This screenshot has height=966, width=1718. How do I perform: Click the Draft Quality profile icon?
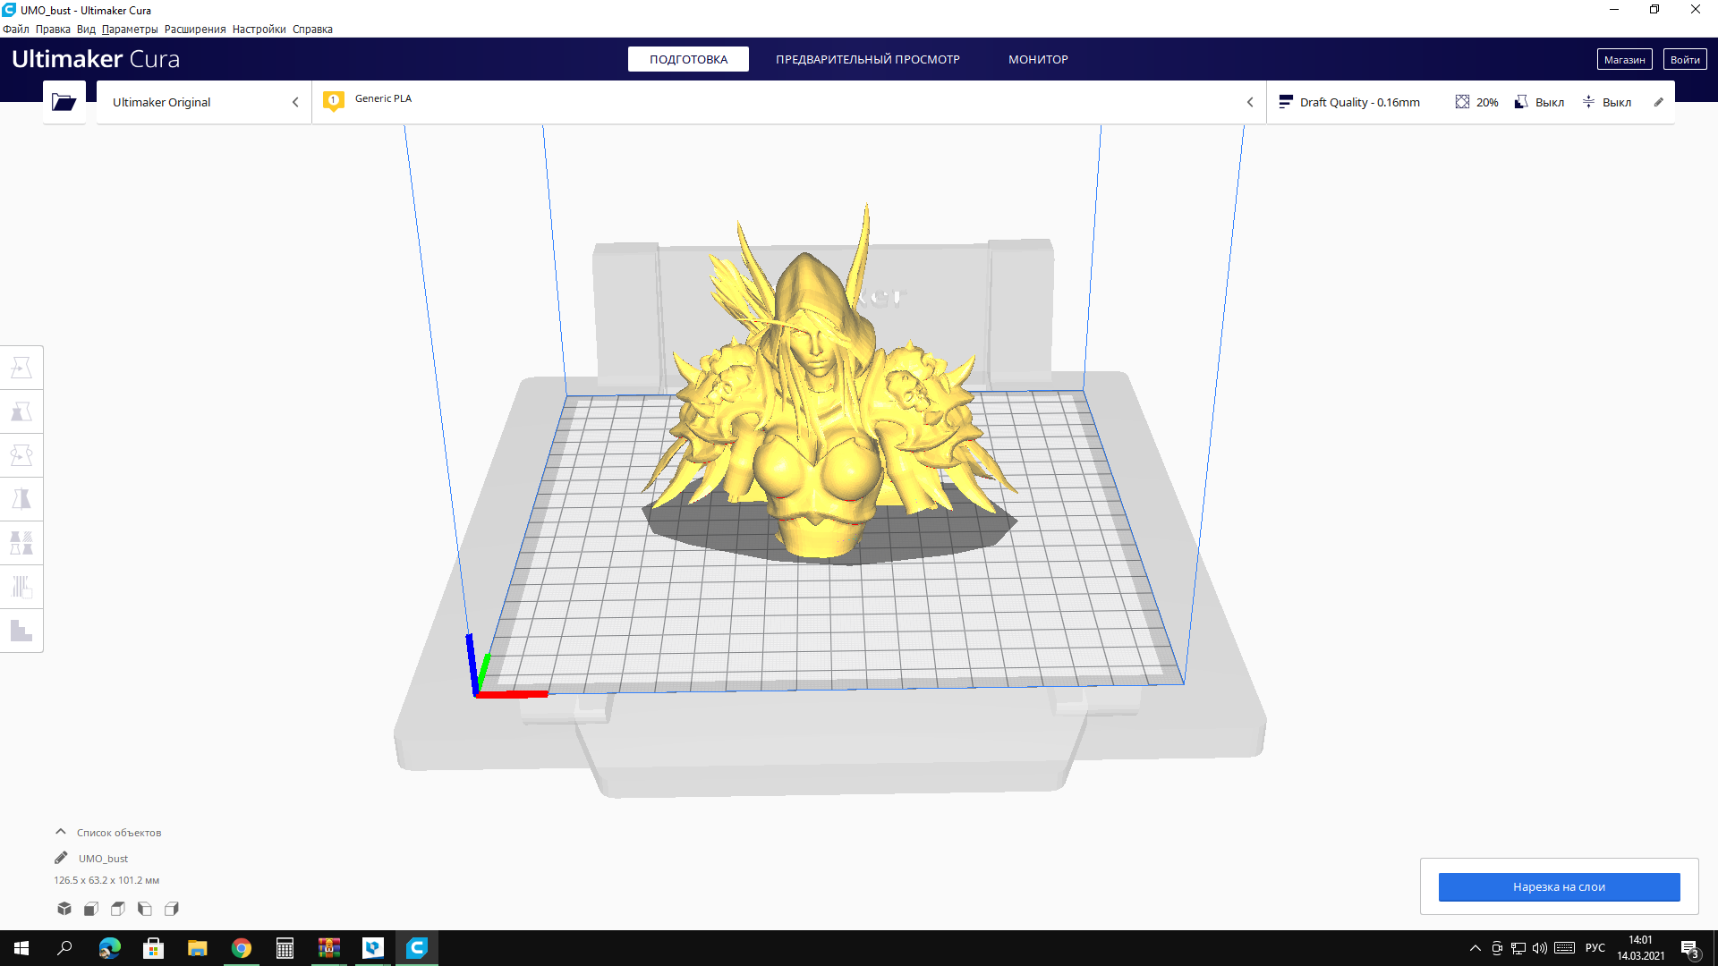click(1286, 102)
